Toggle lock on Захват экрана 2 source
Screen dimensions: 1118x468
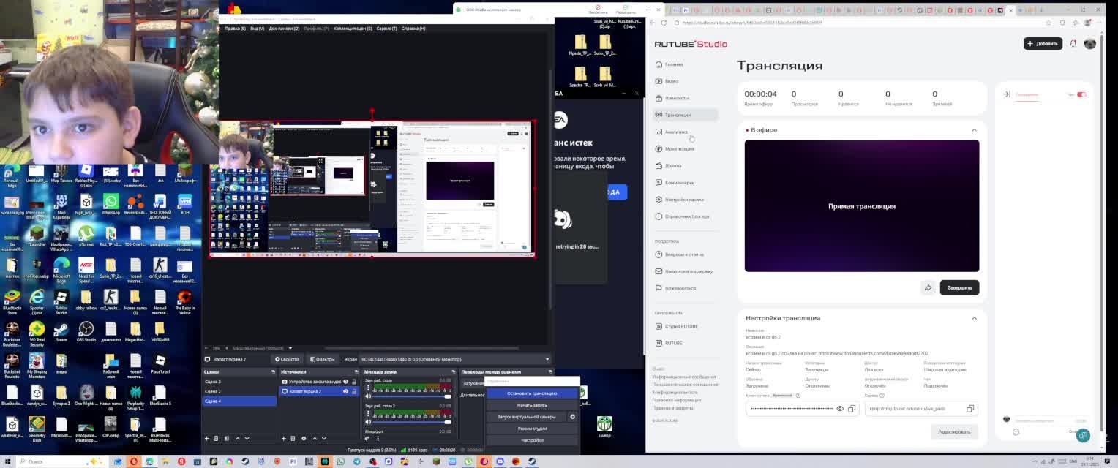[x=354, y=391]
